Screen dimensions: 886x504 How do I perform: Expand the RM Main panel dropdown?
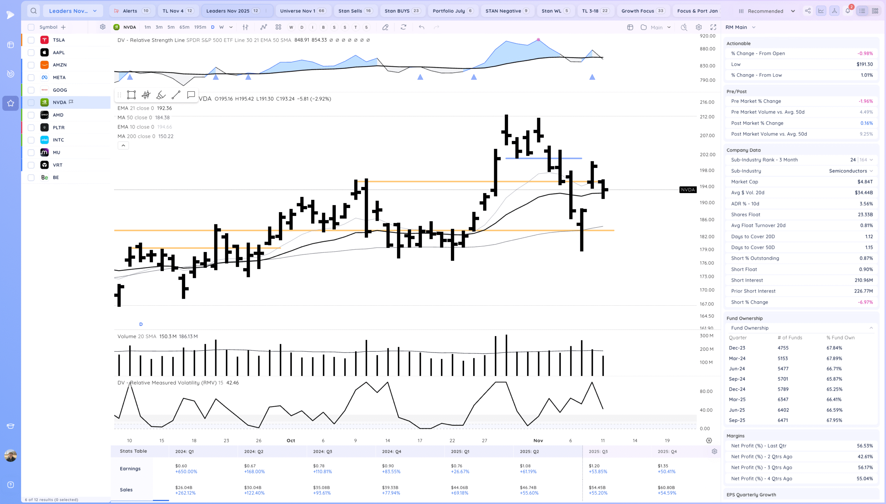coord(753,27)
